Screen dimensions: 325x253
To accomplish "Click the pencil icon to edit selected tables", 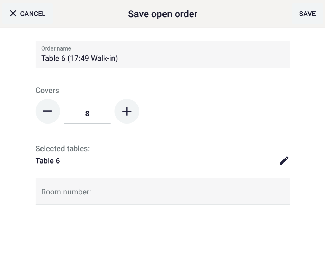I will tap(284, 160).
